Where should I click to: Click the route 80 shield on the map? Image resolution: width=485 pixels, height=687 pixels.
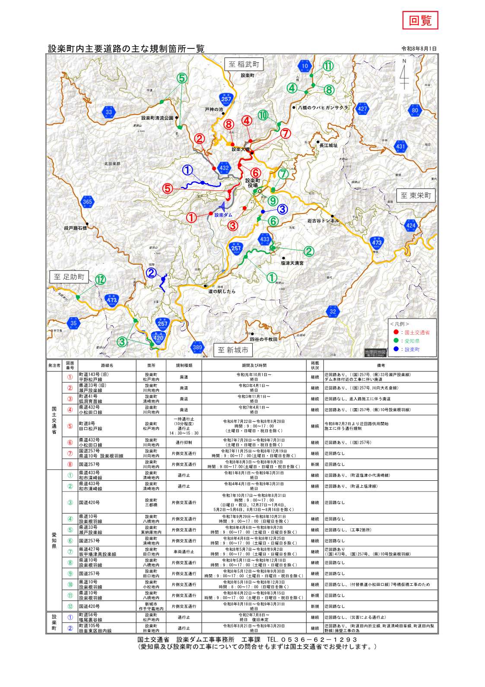click(x=415, y=110)
